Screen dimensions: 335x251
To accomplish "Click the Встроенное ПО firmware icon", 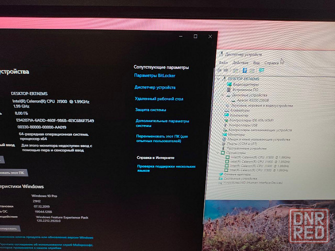I will click(229, 89).
